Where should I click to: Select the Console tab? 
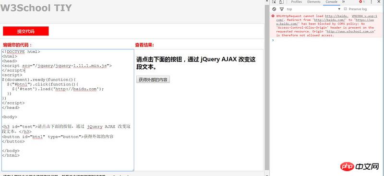(331, 2)
